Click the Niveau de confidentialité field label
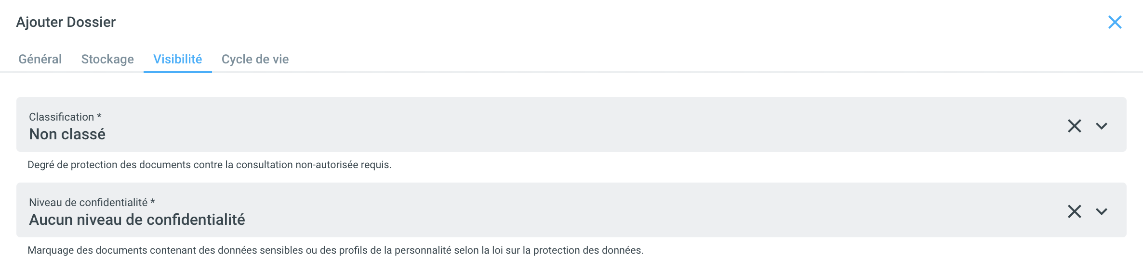This screenshot has width=1143, height=270. [x=88, y=202]
